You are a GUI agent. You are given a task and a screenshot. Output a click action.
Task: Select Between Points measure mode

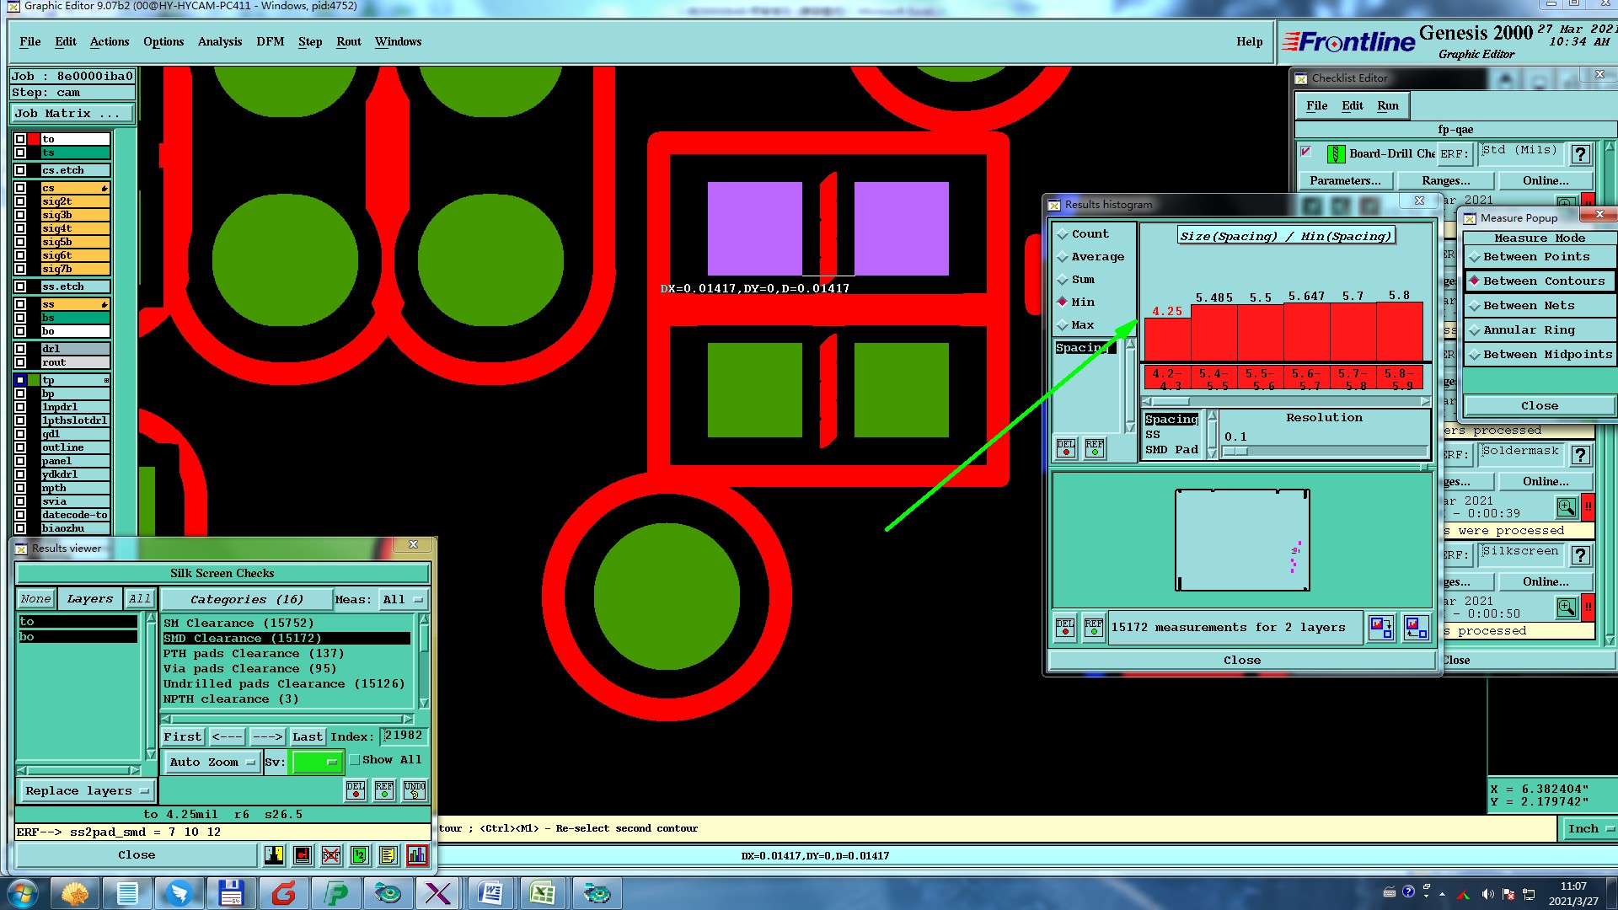[x=1535, y=257]
